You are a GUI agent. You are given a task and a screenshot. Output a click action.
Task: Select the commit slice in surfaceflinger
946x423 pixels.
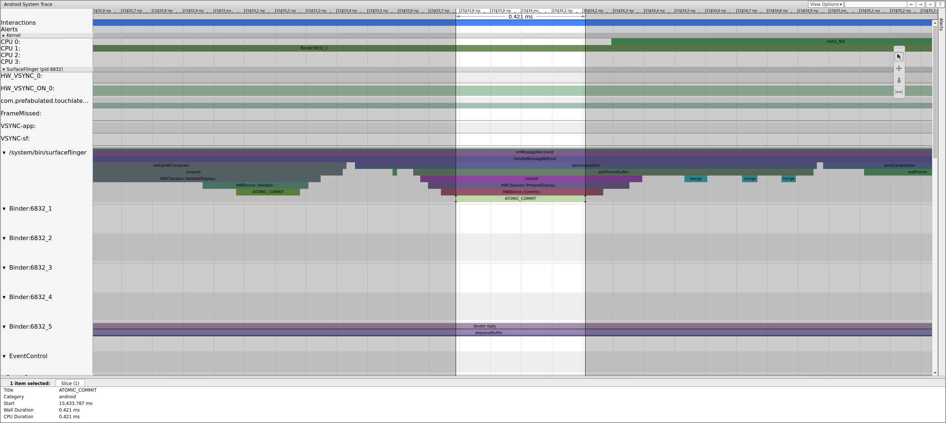(x=531, y=178)
